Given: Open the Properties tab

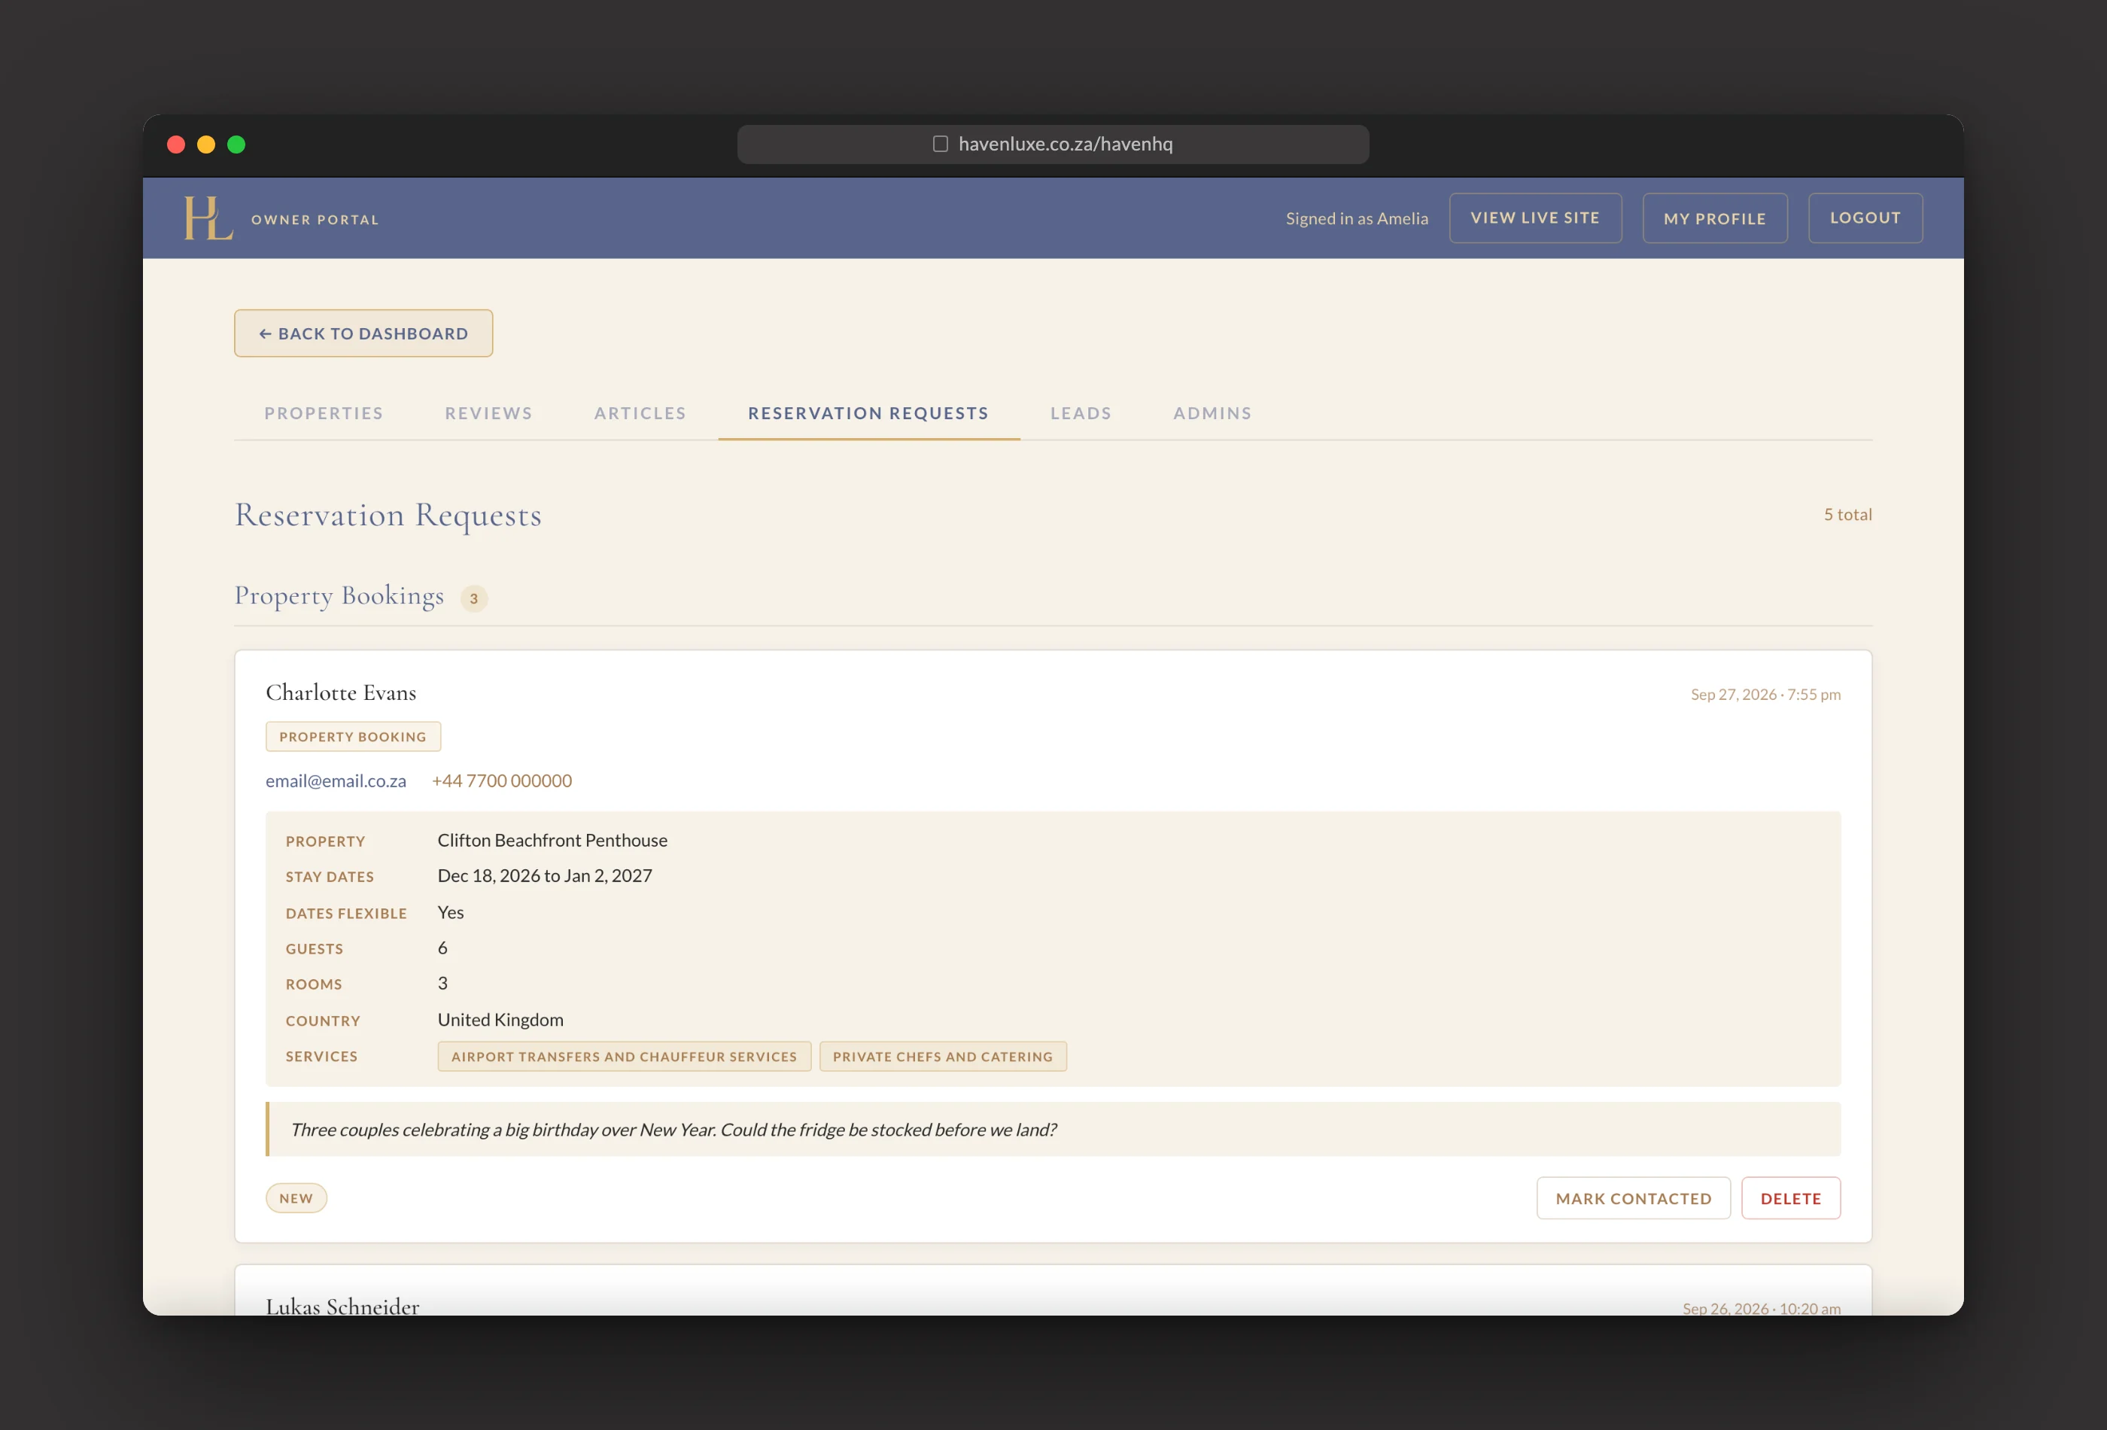Looking at the screenshot, I should coord(324,413).
